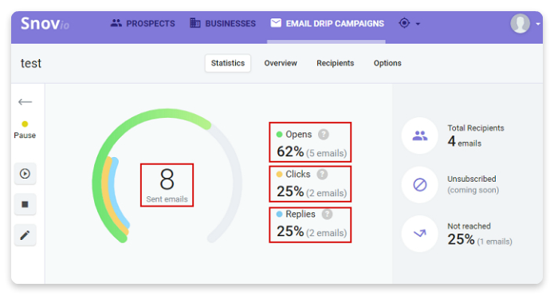This screenshot has width=554, height=295.
Task: Click the yellow Clicks legend dot
Action: pos(279,174)
